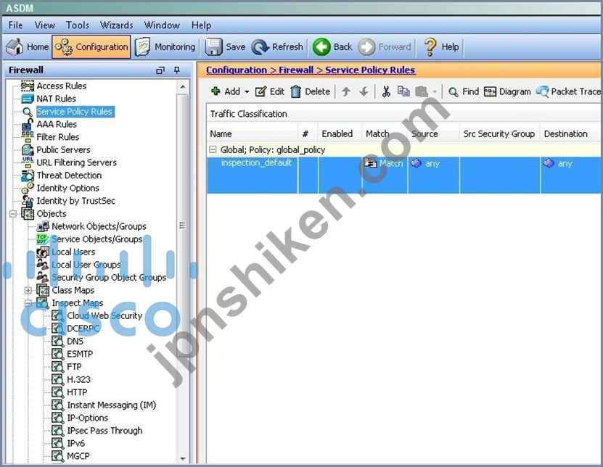The height and width of the screenshot is (467, 603).
Task: Open the H.323 inspect map
Action: [x=78, y=379]
